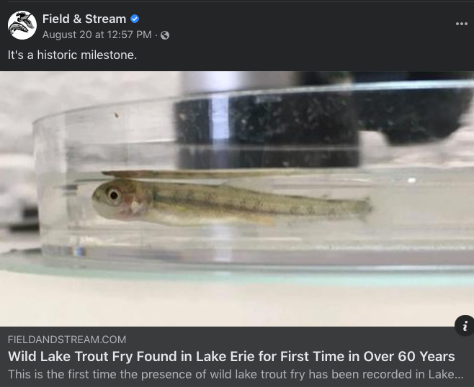This screenshot has height=387, width=474.
Task: Click the FIELDANDSTREAM.COM domain label
Action: (67, 340)
